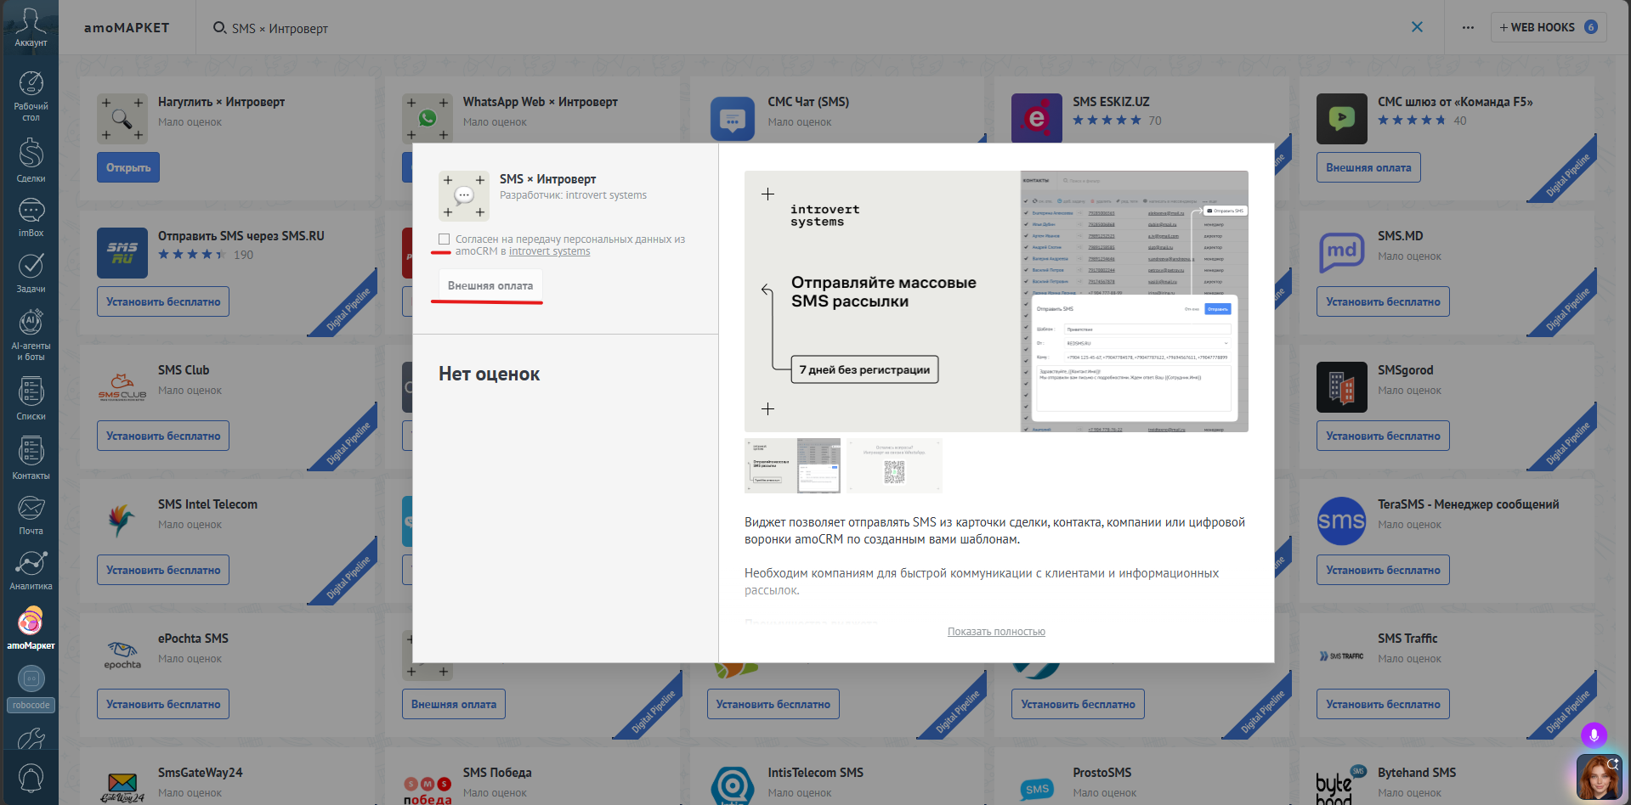Open Рабочий стол dashboard in sidebar
The image size is (1631, 805).
click(31, 96)
